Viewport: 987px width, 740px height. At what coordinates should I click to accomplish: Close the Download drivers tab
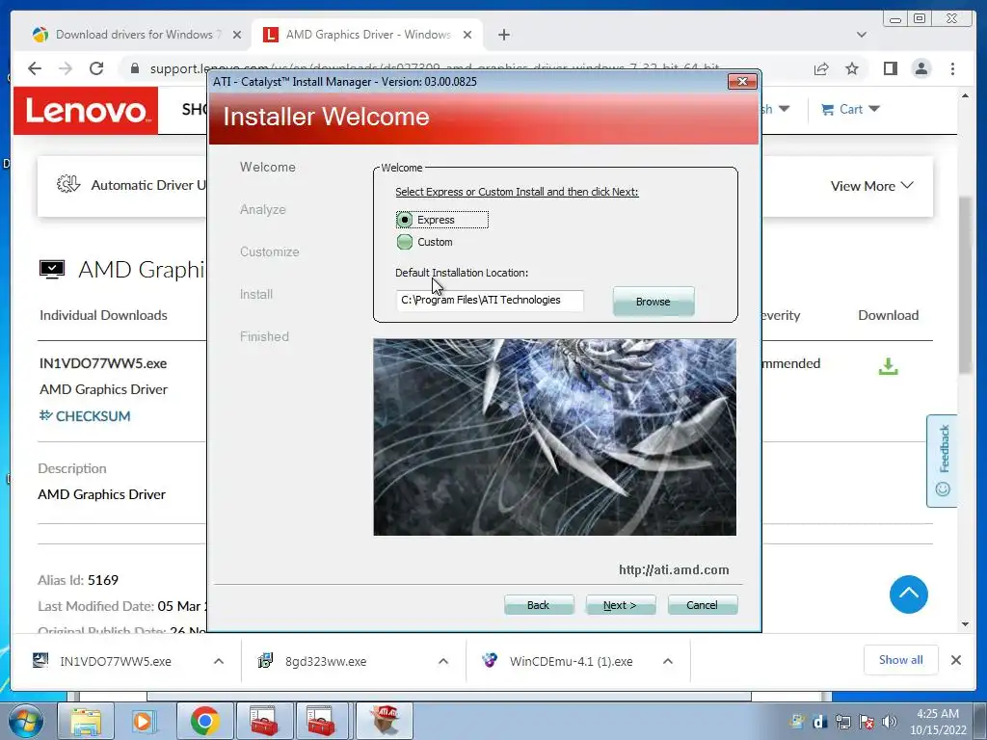(237, 35)
